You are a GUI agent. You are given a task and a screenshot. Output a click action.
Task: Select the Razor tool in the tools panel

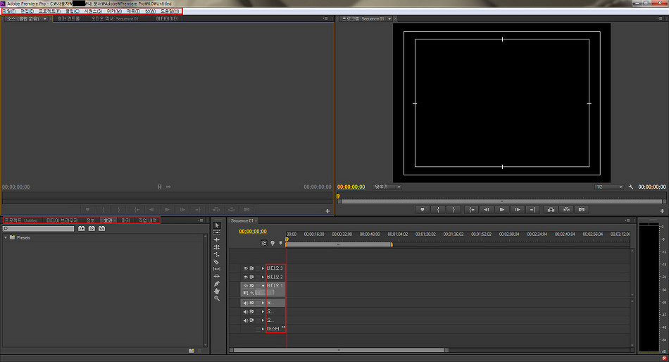point(217,261)
